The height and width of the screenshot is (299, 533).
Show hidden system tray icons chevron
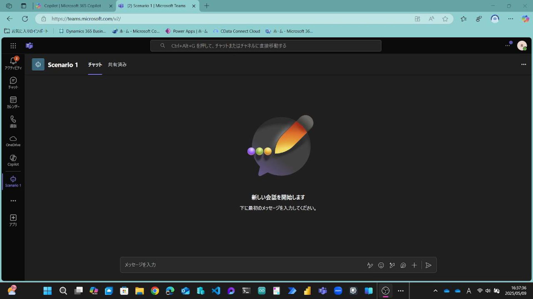pos(435,291)
